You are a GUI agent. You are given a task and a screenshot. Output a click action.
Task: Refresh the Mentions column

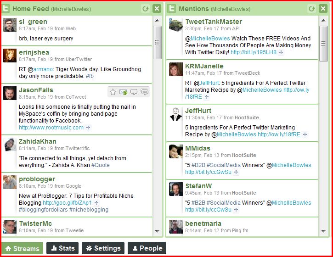[x=311, y=9]
